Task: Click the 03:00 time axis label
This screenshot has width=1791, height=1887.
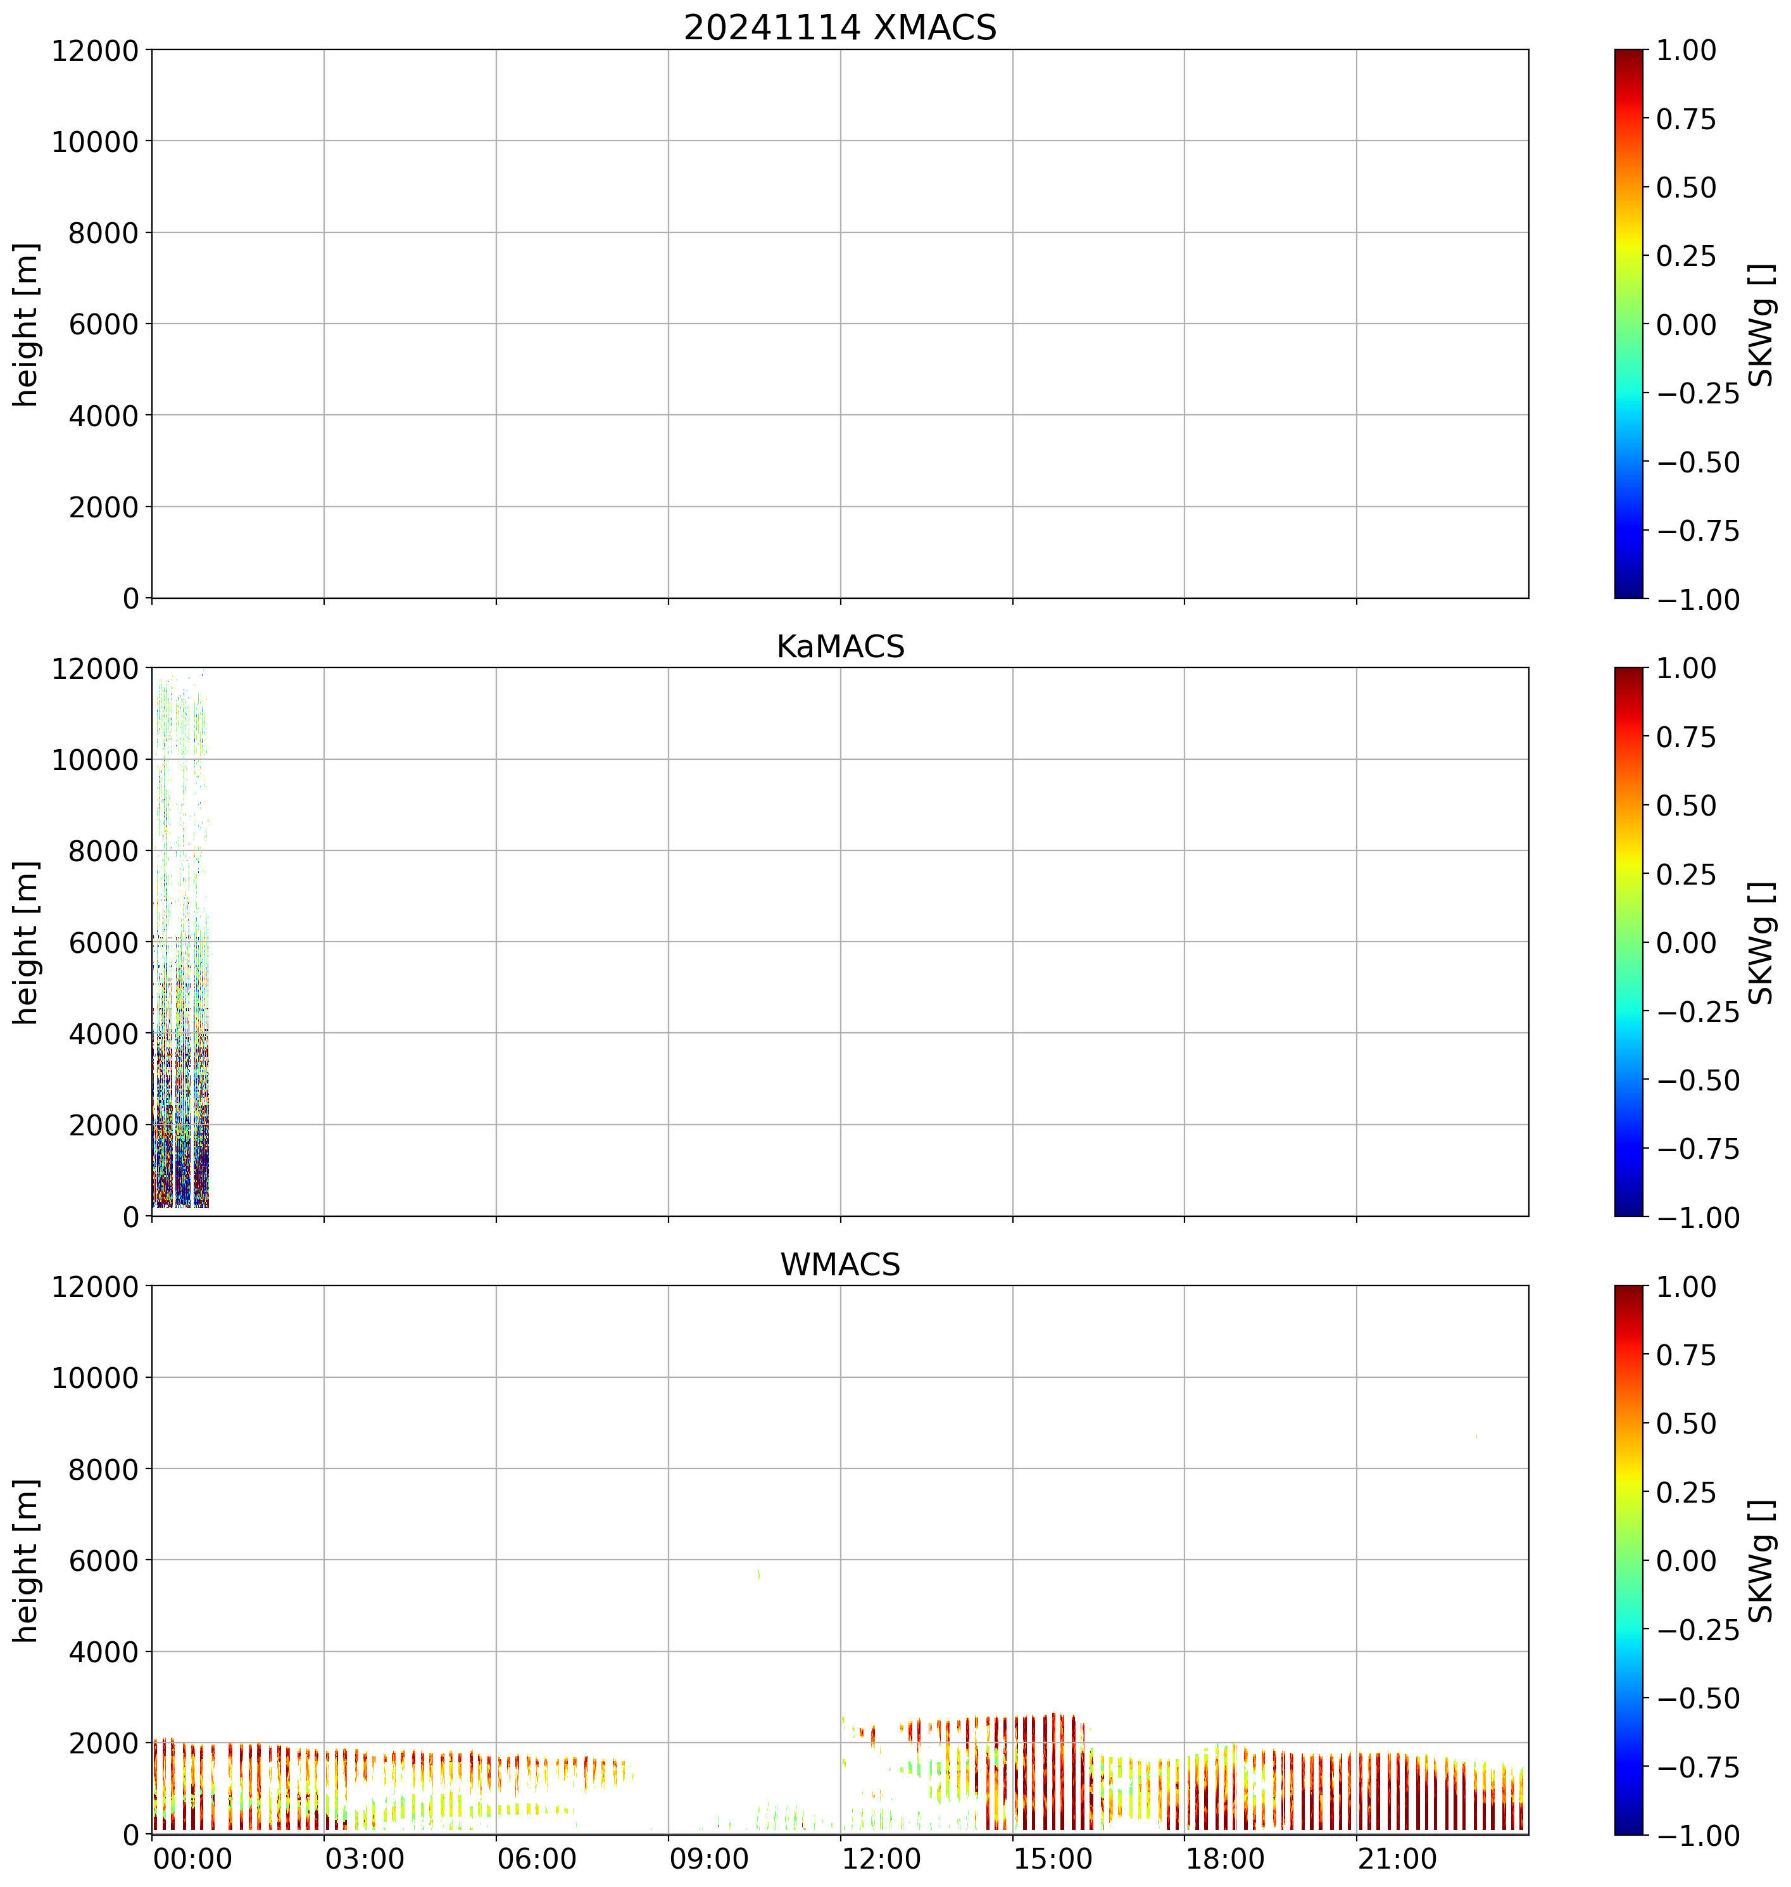Action: tap(365, 1859)
